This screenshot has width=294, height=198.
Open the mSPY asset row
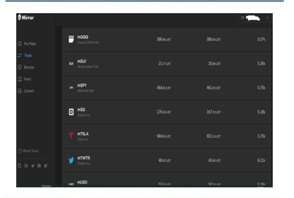pos(167,88)
